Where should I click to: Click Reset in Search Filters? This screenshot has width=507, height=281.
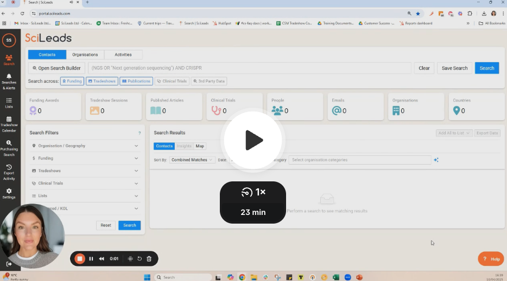tap(106, 225)
